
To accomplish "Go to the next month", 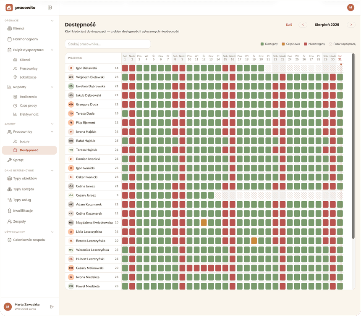I will click(x=351, y=25).
